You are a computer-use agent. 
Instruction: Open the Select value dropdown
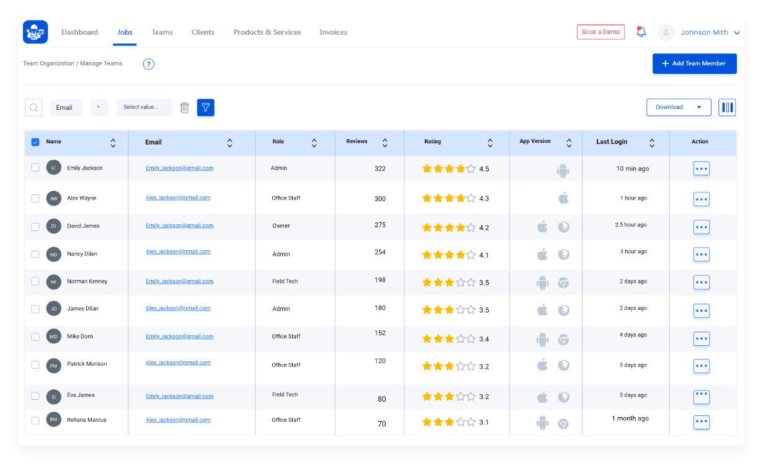[x=145, y=107]
